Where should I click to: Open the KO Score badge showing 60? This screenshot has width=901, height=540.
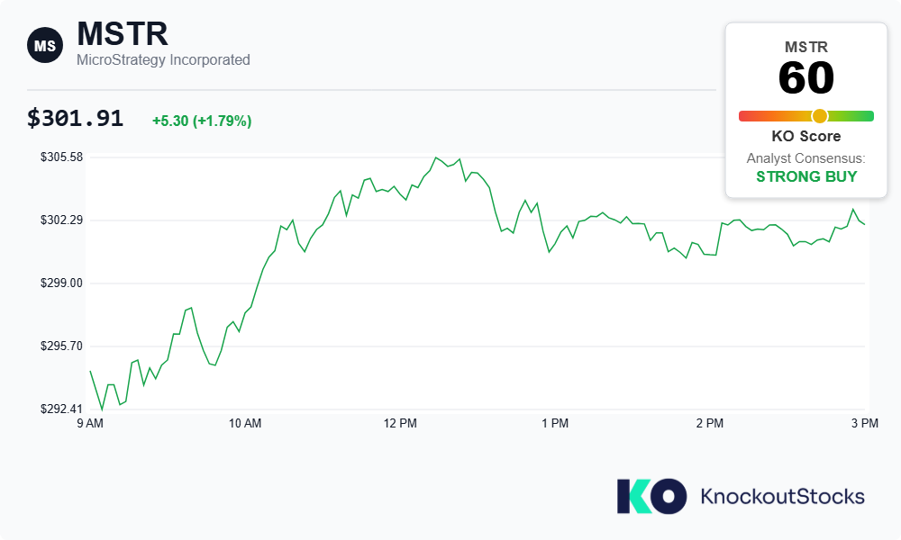[808, 78]
